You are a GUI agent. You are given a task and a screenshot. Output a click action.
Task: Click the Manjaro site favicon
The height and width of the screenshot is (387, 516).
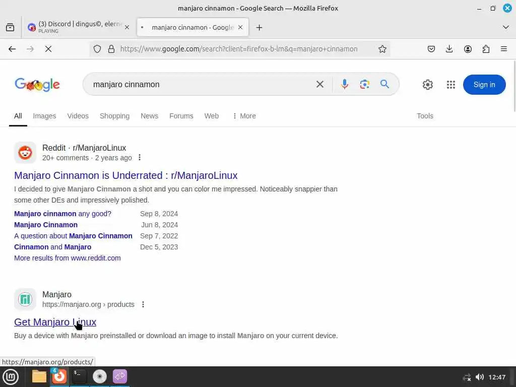coord(25,299)
